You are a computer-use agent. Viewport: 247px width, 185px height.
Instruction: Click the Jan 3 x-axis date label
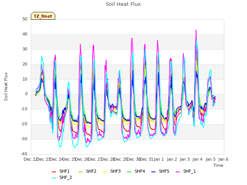point(185,159)
